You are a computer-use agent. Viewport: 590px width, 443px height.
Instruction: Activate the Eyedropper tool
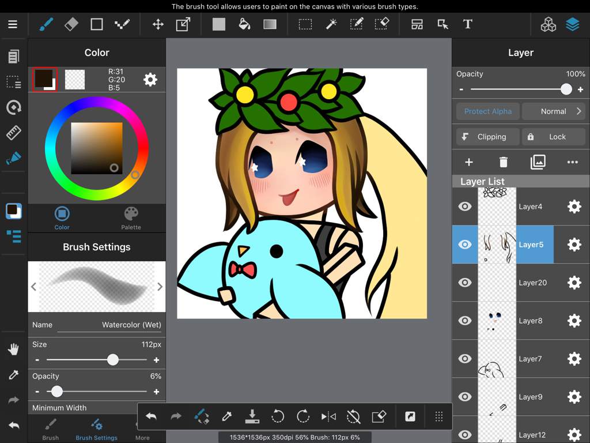coord(13,375)
